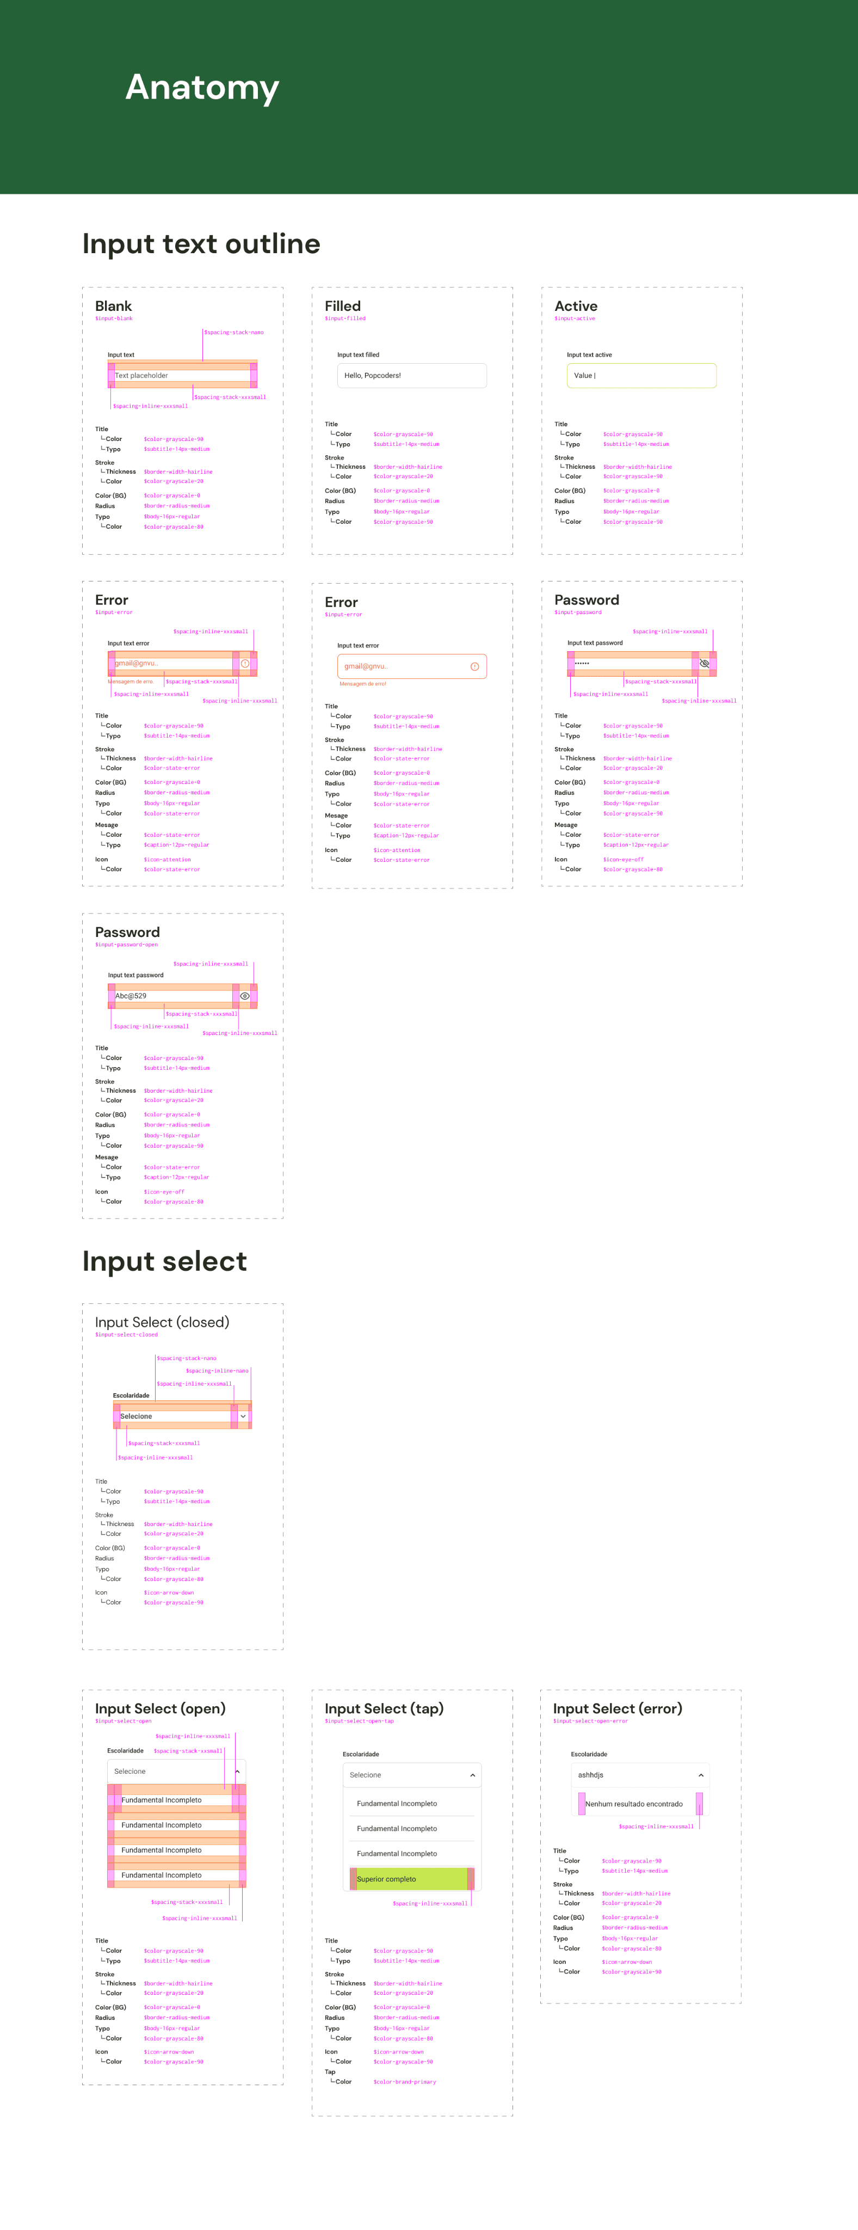Click the active Value input field
The height and width of the screenshot is (2230, 858).
(642, 376)
